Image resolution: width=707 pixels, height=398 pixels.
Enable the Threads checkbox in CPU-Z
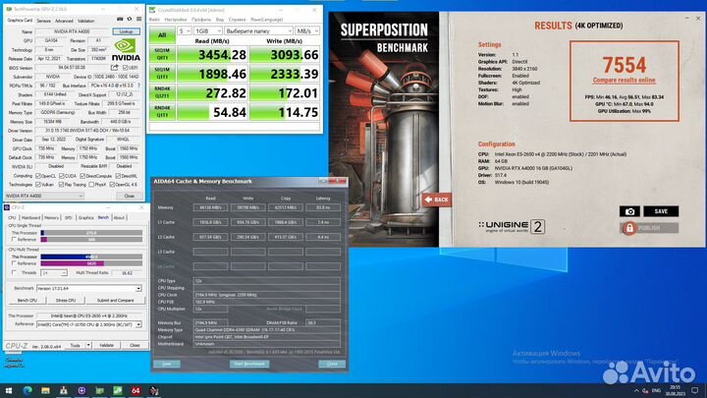tap(14, 272)
